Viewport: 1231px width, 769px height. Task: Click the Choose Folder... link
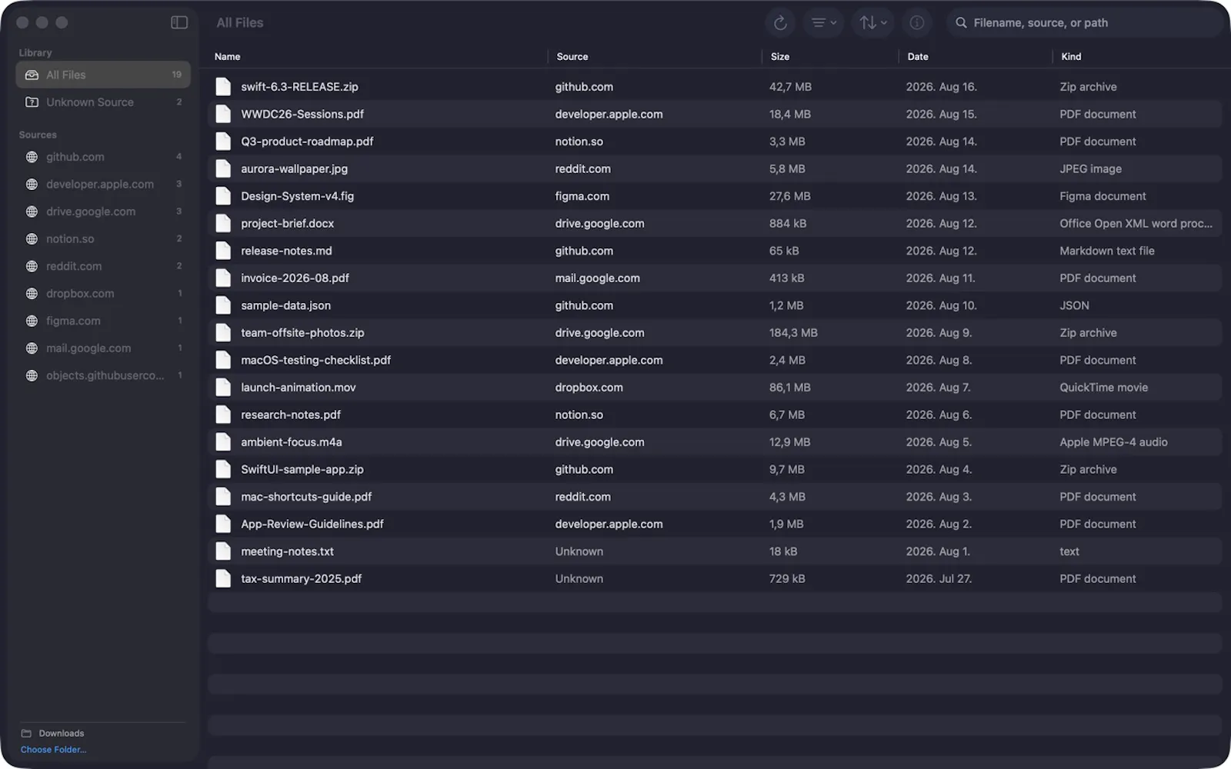[53, 750]
